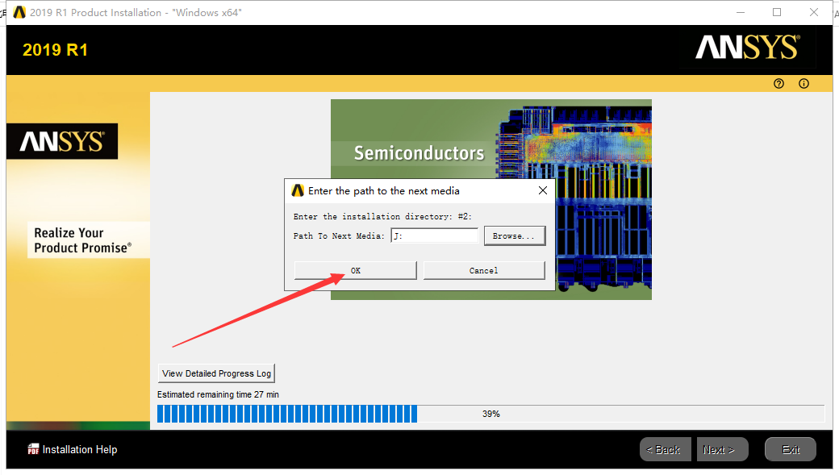
Task: Click the Back button
Action: (665, 449)
